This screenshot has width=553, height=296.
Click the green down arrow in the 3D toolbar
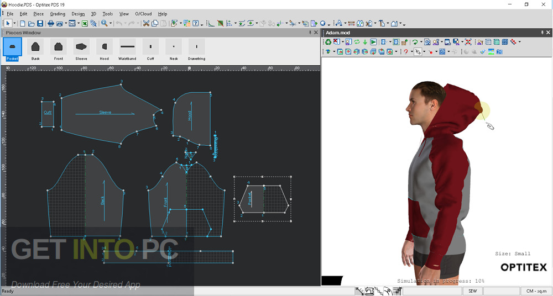pyautogui.click(x=365, y=43)
